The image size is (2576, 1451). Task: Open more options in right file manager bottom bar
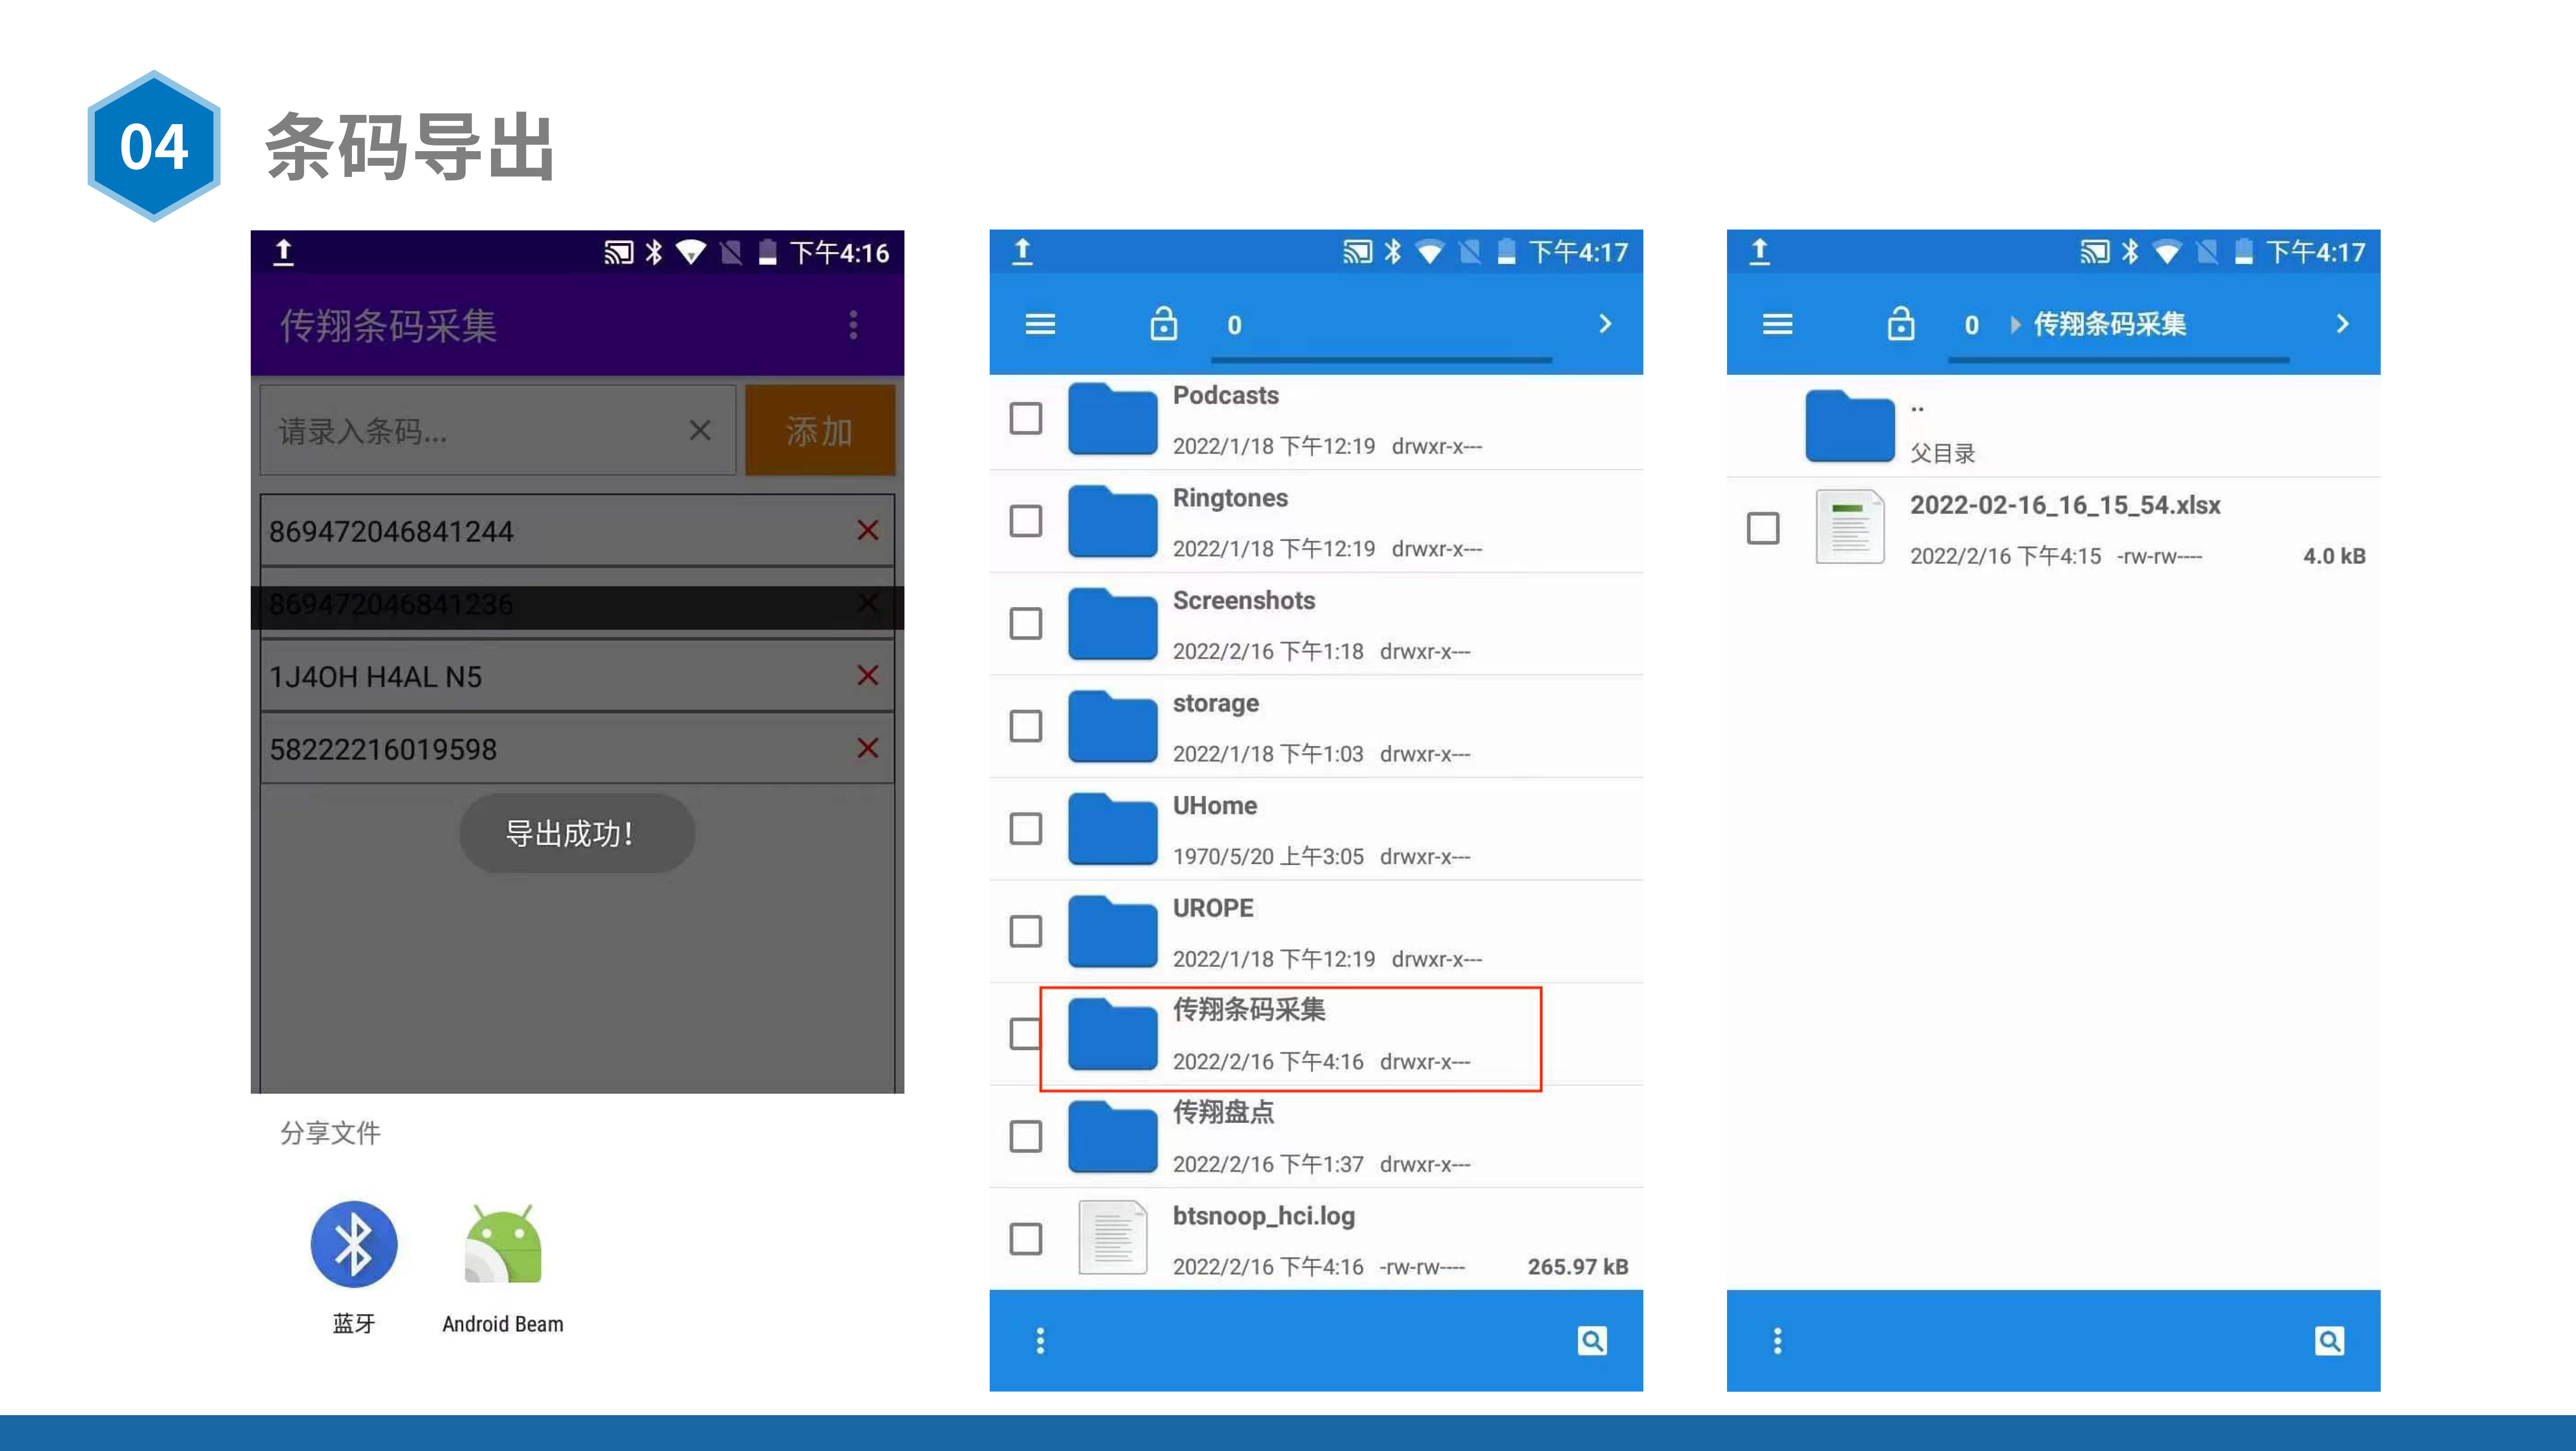point(1777,1341)
